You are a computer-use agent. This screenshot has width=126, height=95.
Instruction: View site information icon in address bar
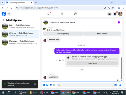(17, 8)
